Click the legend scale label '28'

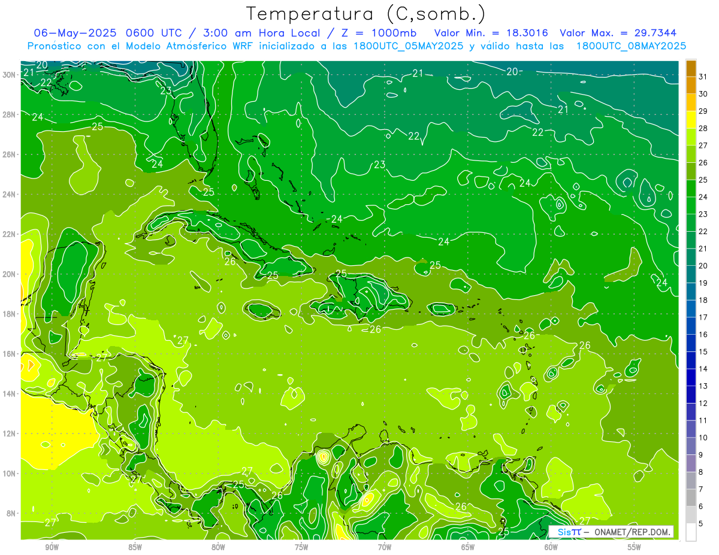pyautogui.click(x=703, y=128)
